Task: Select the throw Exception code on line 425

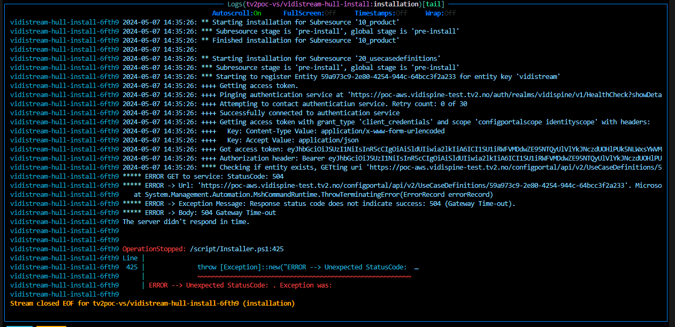Action: click(308, 267)
